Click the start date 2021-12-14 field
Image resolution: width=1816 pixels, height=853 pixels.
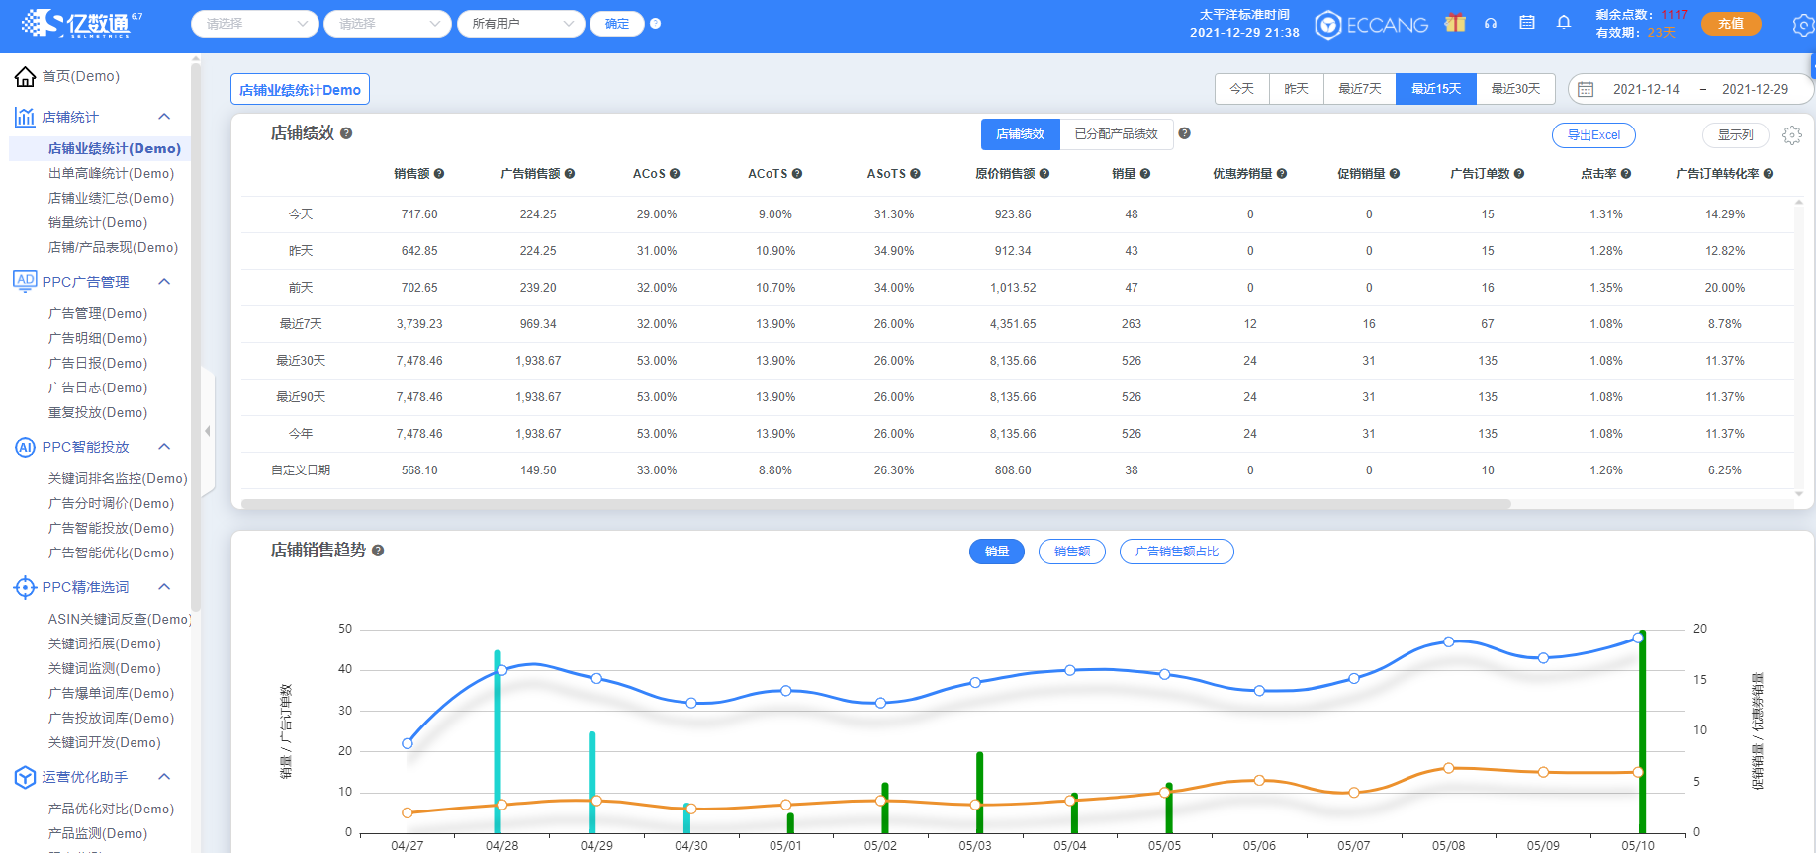[1646, 89]
